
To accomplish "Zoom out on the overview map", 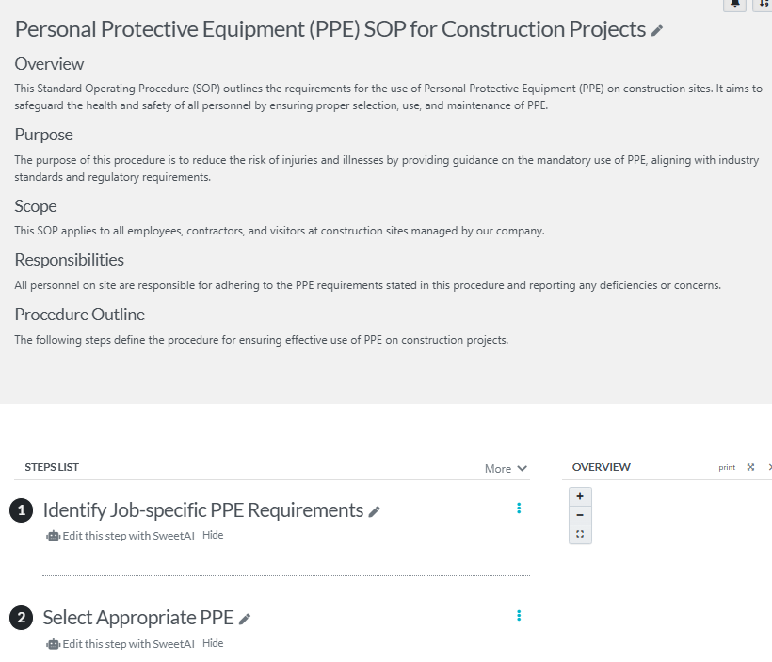I will pos(580,515).
